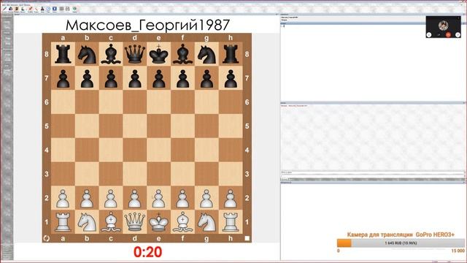Screen dimensions: 467x263
Task: Select the black knight on g8
Action: [207, 54]
